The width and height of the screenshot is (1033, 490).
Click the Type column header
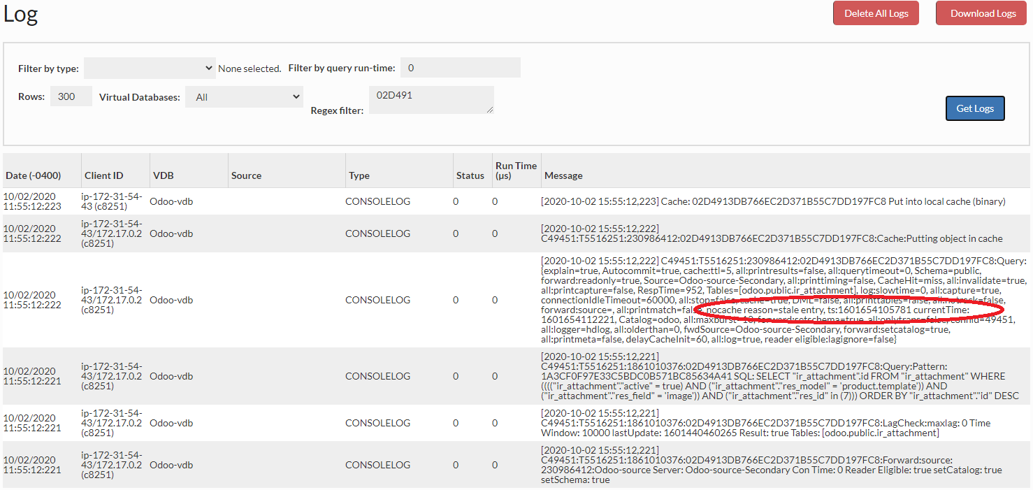359,175
